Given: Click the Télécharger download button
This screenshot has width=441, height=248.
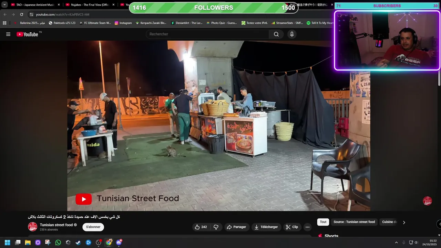Looking at the screenshot, I should [266, 227].
